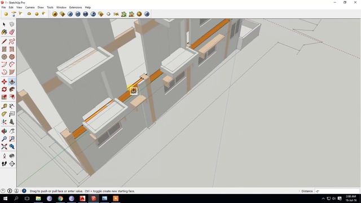Image resolution: width=361 pixels, height=203 pixels.
Task: Activate the Move tool
Action: 4,82
